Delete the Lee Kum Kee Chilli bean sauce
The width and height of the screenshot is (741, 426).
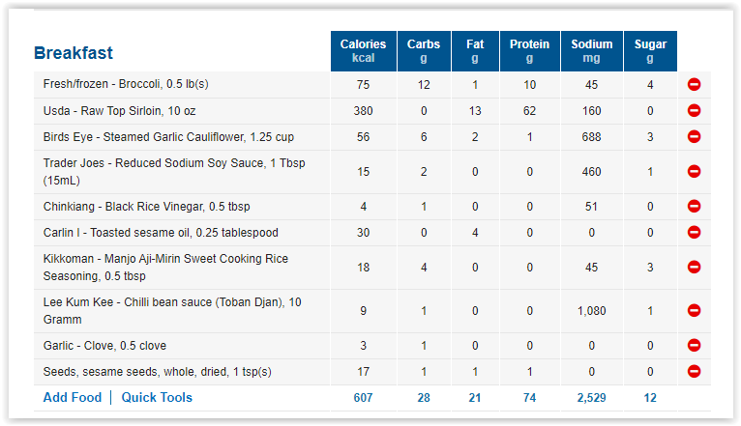[694, 310]
